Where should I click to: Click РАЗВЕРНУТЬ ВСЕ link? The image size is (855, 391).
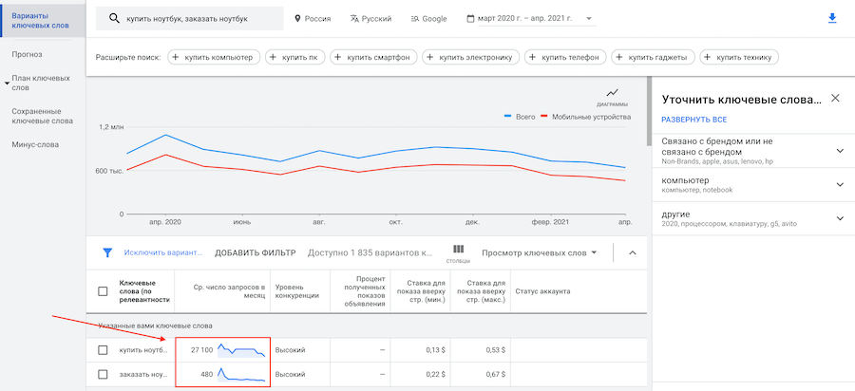click(x=693, y=120)
